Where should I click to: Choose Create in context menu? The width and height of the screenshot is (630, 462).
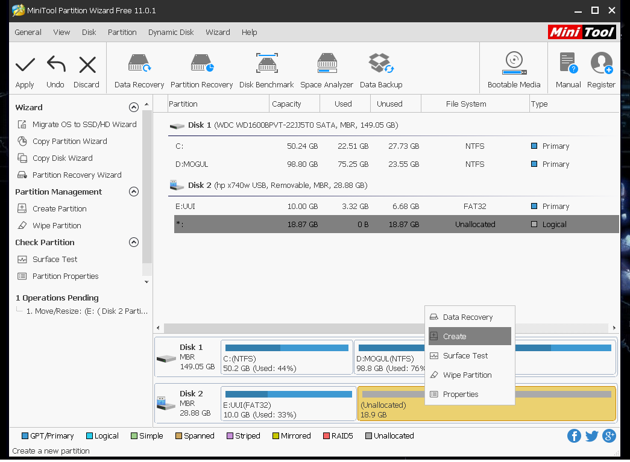click(x=470, y=336)
